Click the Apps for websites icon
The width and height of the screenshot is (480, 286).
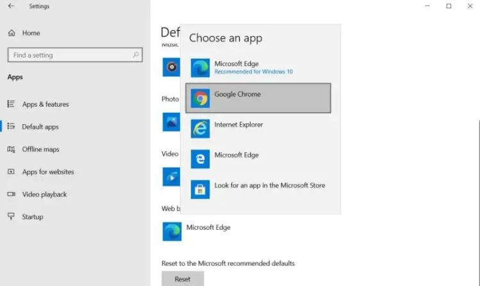(11, 171)
